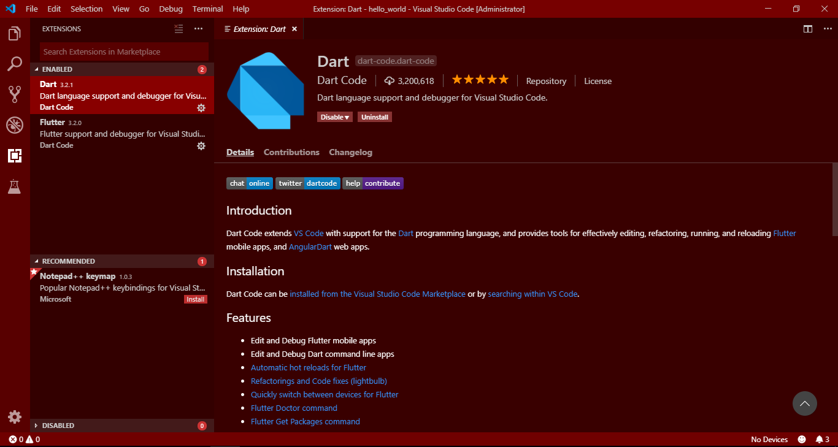
Task: Open the Dart extension settings gear
Action: point(201,108)
